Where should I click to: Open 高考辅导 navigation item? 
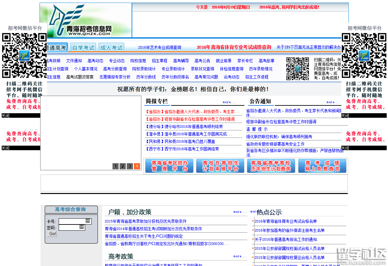point(181,61)
